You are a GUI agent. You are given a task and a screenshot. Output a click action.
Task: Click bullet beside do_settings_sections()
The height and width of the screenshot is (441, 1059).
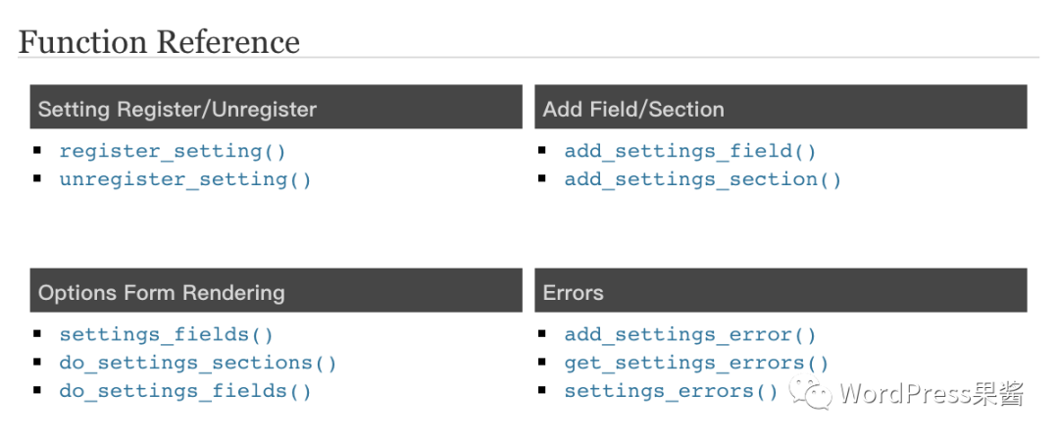point(37,362)
